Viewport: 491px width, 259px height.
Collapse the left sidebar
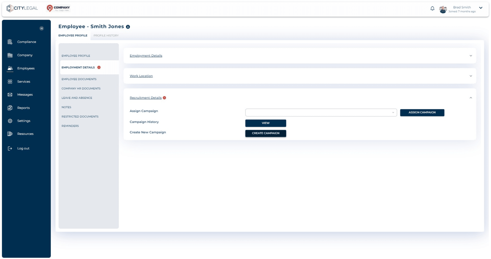tap(42, 28)
